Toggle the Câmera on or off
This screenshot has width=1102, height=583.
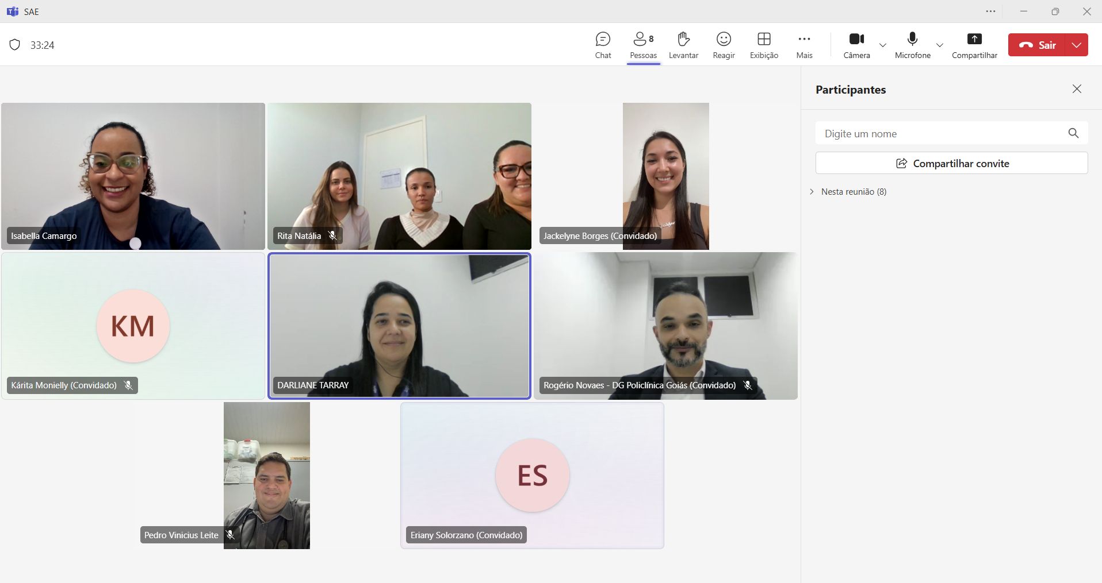856,45
